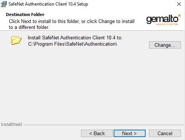This screenshot has height=140, width=185.
Task: Click the empty title bar area beside title
Action: 131,4
